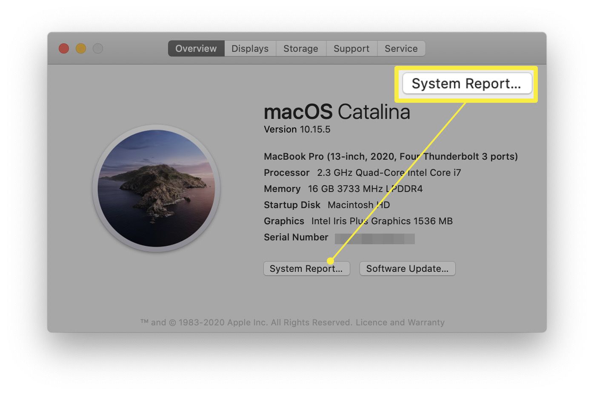
Task: Click the blurred Serial Number value
Action: coord(374,238)
